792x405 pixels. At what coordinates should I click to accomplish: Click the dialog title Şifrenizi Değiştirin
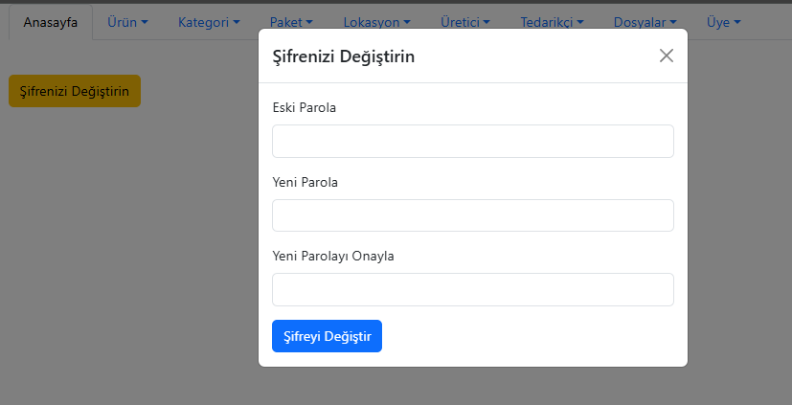(x=344, y=56)
